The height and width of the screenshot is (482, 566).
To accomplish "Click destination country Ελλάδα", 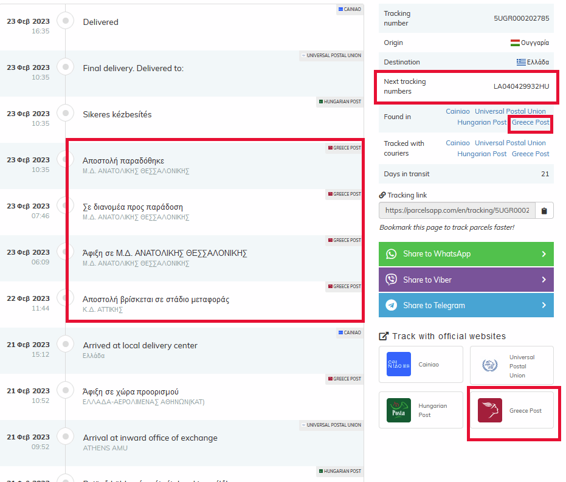I will [538, 62].
